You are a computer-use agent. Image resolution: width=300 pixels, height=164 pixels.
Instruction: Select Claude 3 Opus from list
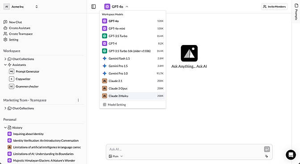[x=133, y=88]
